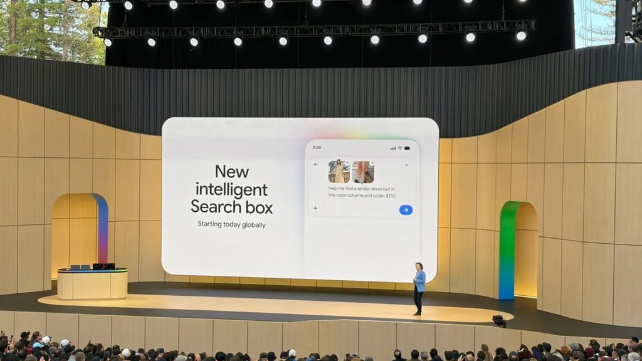
Task: Click the empty input line beside plus icon
Action: tap(358, 209)
